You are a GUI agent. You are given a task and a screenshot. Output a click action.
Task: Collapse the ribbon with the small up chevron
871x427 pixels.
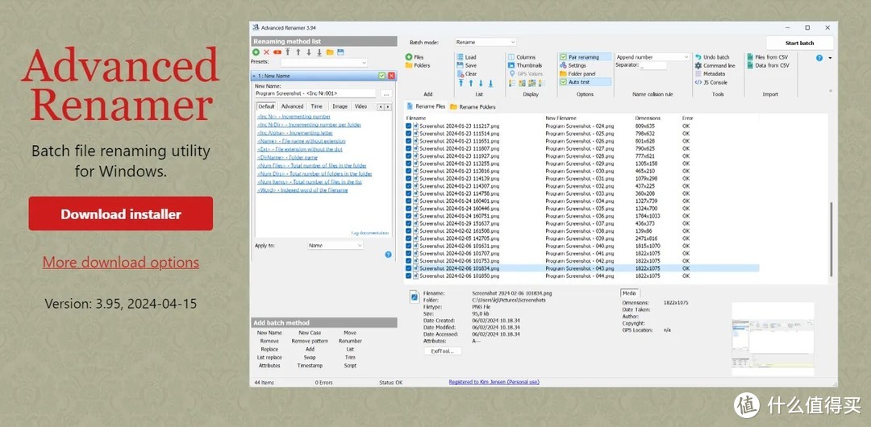pyautogui.click(x=831, y=90)
